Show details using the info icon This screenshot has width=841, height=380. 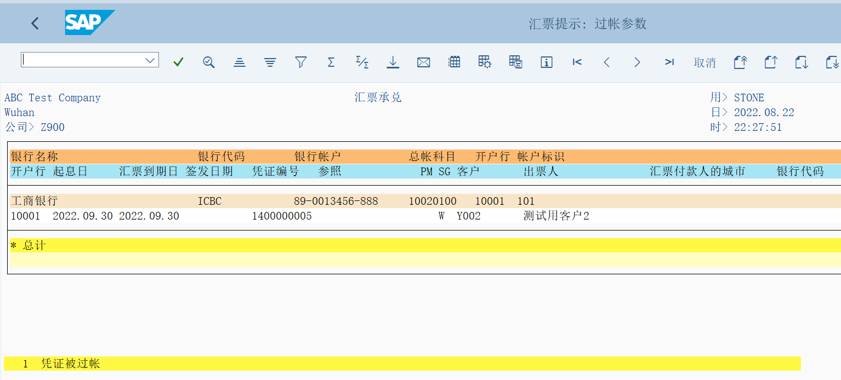pos(546,62)
